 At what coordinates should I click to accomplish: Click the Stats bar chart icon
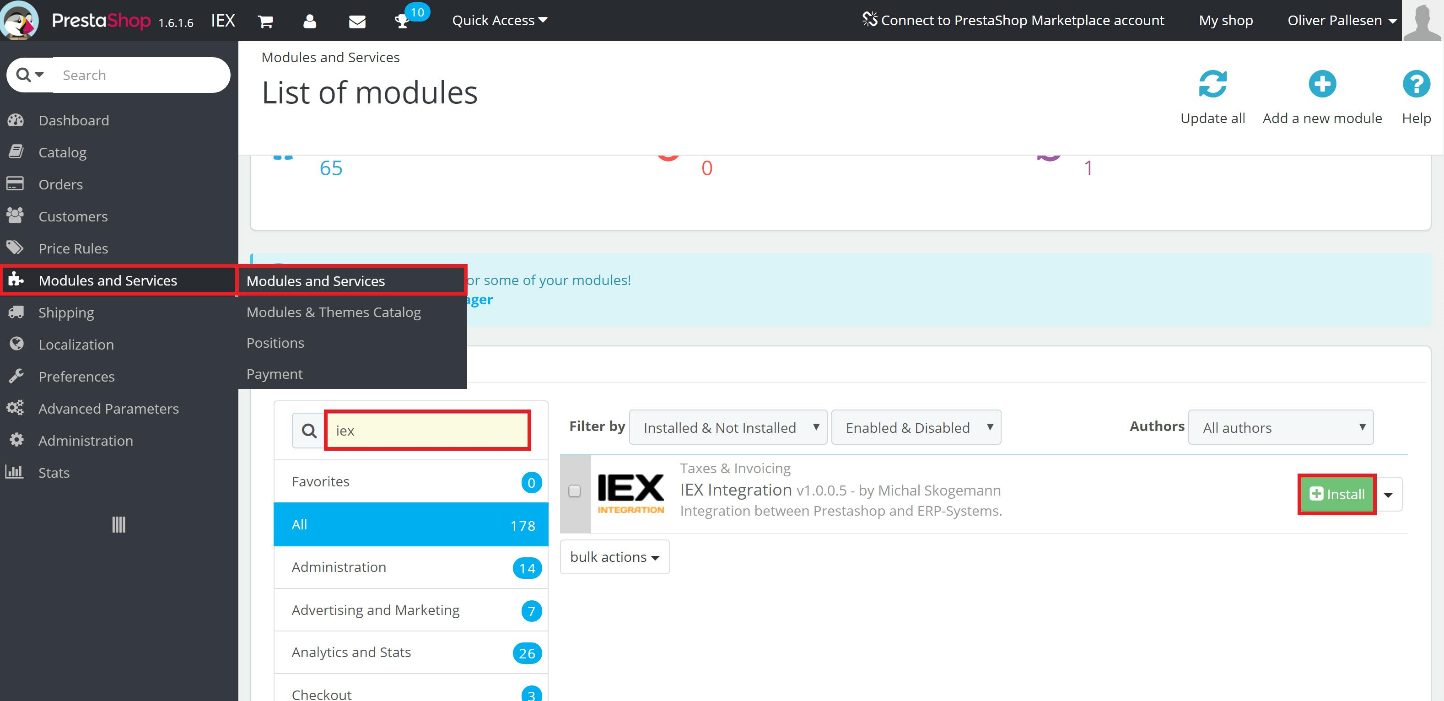point(15,472)
